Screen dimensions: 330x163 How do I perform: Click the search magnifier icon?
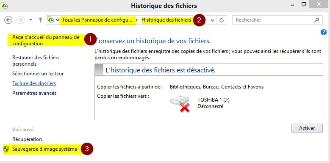tap(317, 20)
